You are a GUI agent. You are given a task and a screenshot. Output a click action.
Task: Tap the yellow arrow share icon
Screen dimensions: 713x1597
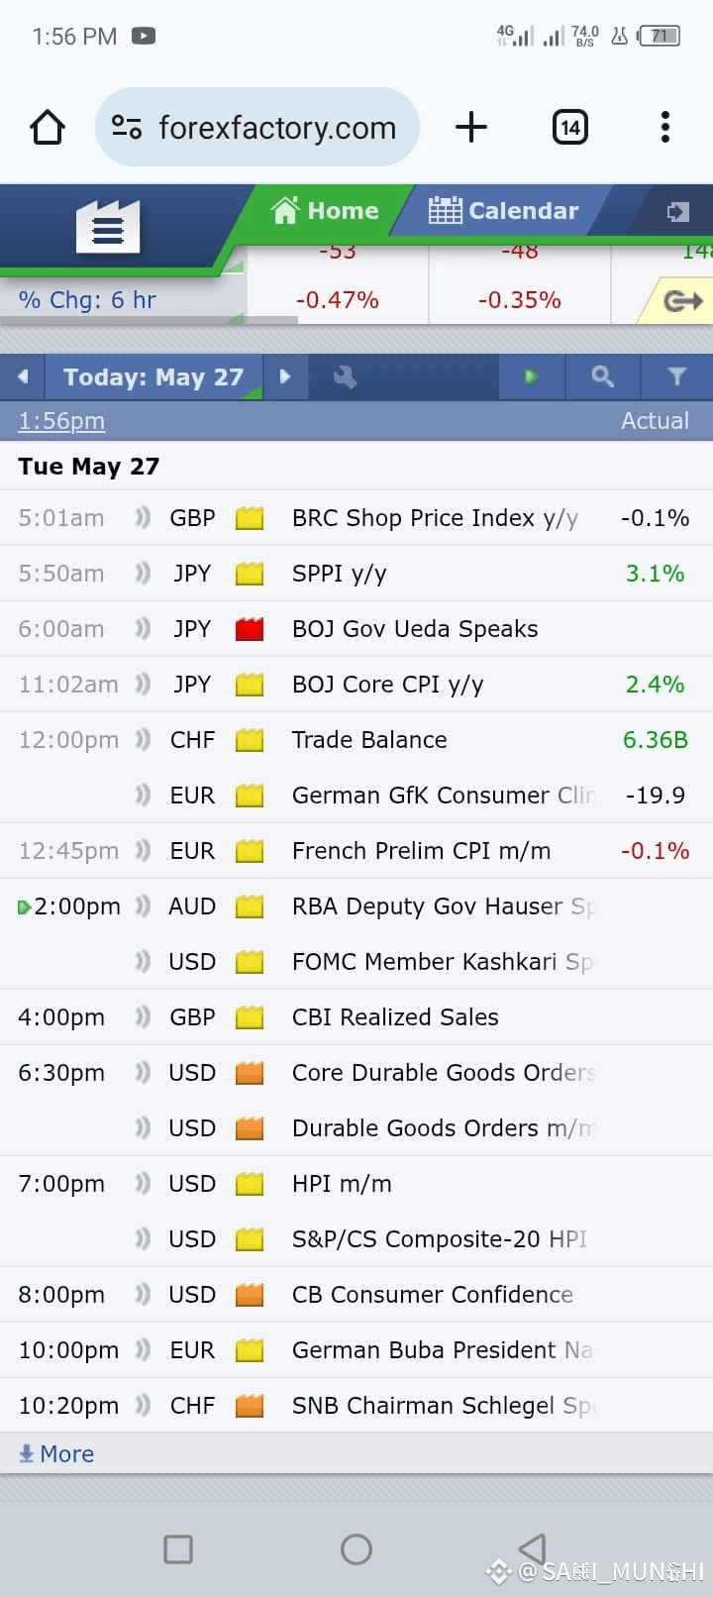(x=682, y=300)
